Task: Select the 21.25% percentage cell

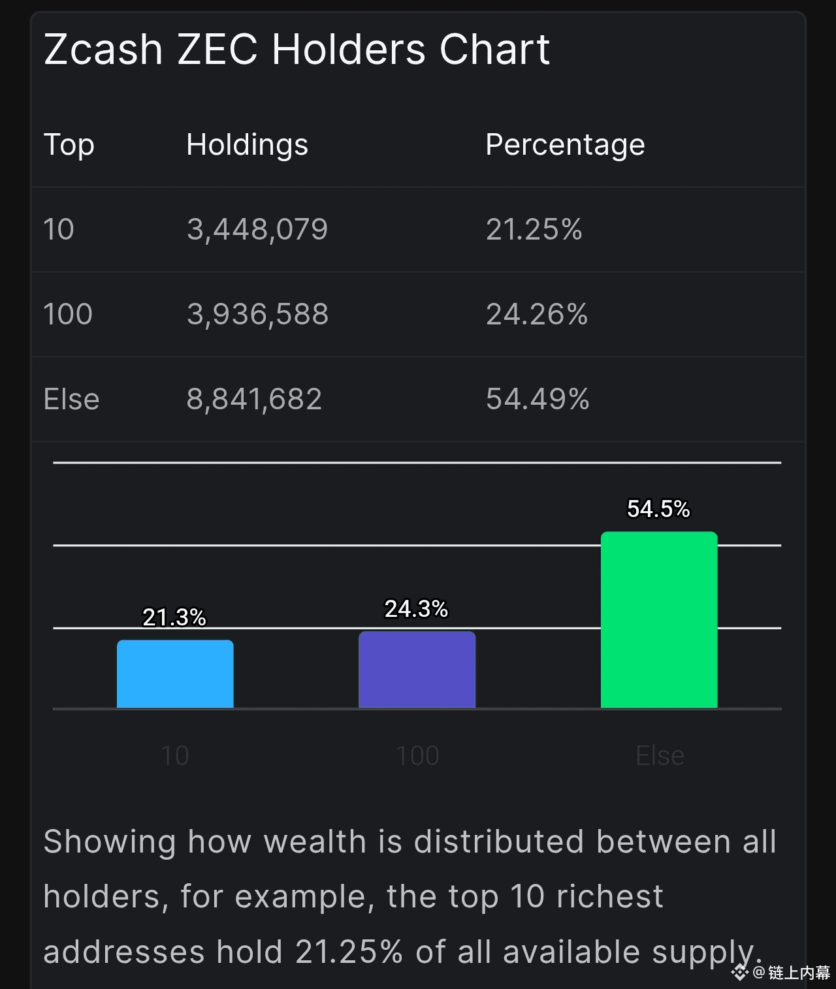Action: click(x=534, y=230)
